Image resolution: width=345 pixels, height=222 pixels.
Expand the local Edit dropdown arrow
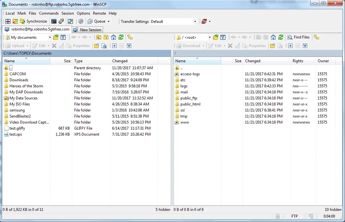tap(49, 46)
